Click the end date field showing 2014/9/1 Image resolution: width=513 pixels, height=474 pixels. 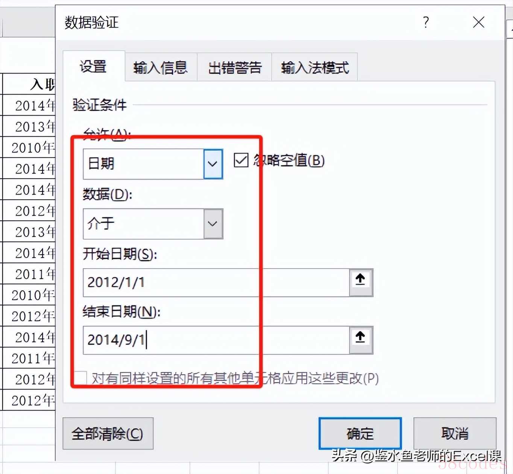point(216,340)
